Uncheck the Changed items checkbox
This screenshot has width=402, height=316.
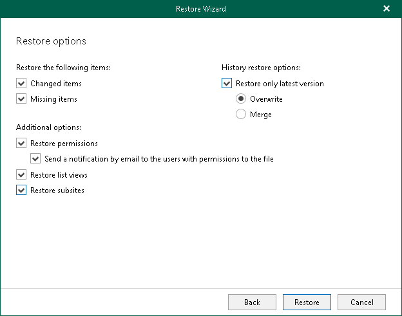(x=21, y=84)
